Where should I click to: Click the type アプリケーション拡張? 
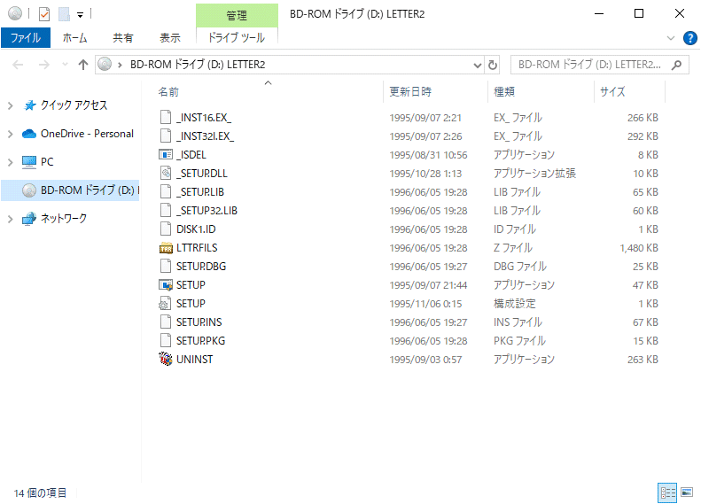click(534, 174)
